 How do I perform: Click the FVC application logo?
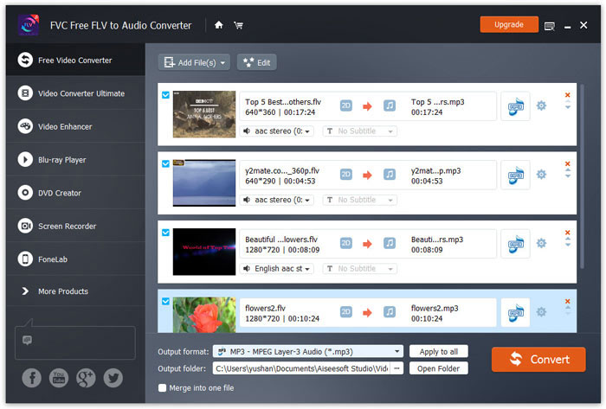[29, 25]
